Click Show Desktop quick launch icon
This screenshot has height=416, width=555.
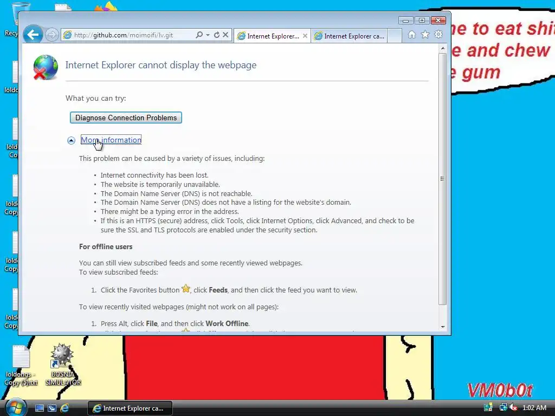point(39,408)
